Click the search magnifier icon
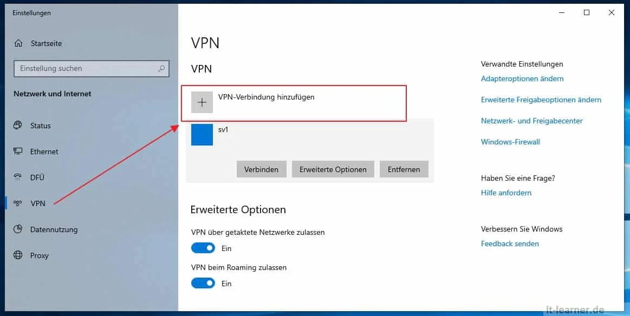This screenshot has width=630, height=316. 161,68
